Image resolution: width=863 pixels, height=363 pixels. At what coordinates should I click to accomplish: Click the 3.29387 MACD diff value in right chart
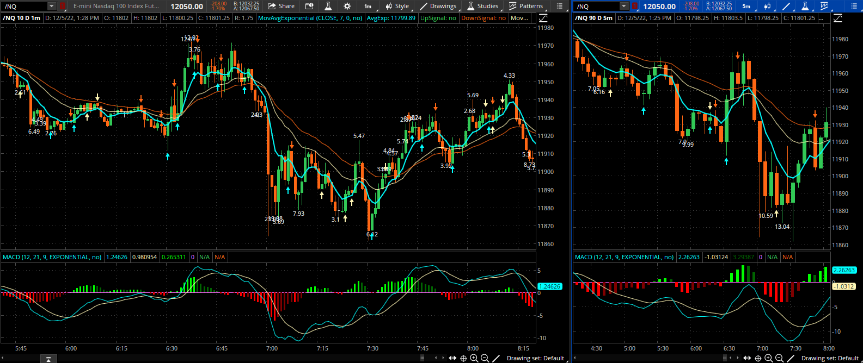click(744, 257)
